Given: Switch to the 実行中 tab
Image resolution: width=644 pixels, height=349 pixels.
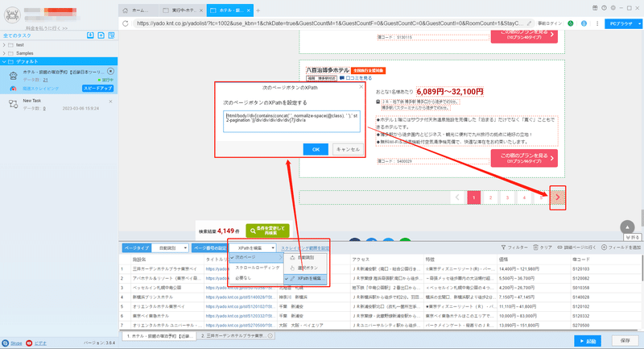Looking at the screenshot, I should (x=184, y=10).
